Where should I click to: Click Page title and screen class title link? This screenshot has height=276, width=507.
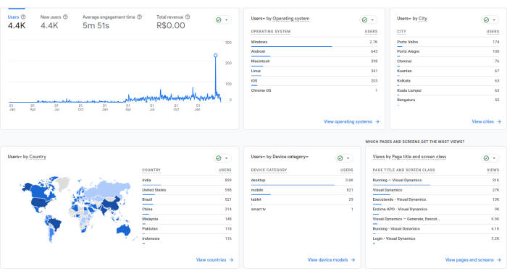point(419,157)
